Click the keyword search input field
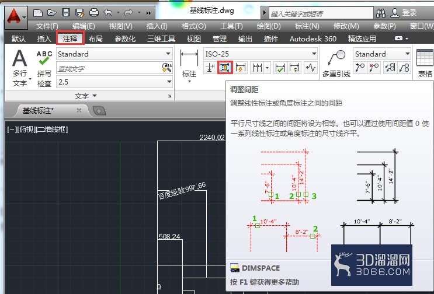434x294 pixels. point(321,13)
